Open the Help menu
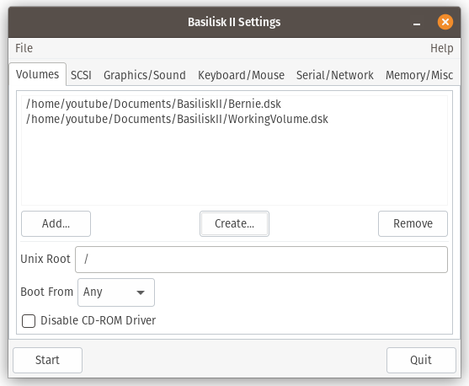 (x=442, y=48)
